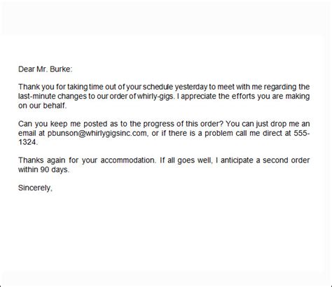Click the word 'problem' in second paragraph

[219, 133]
